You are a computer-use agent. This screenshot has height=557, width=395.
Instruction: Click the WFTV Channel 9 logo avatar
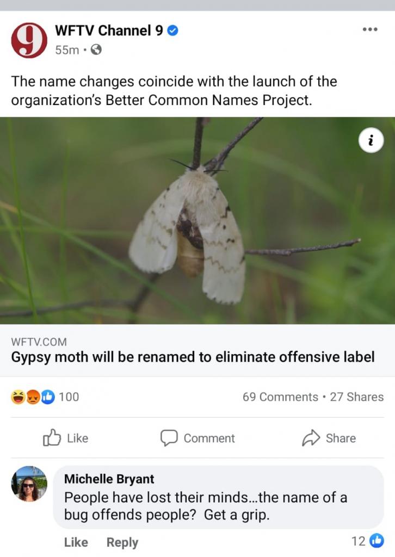pyautogui.click(x=29, y=40)
